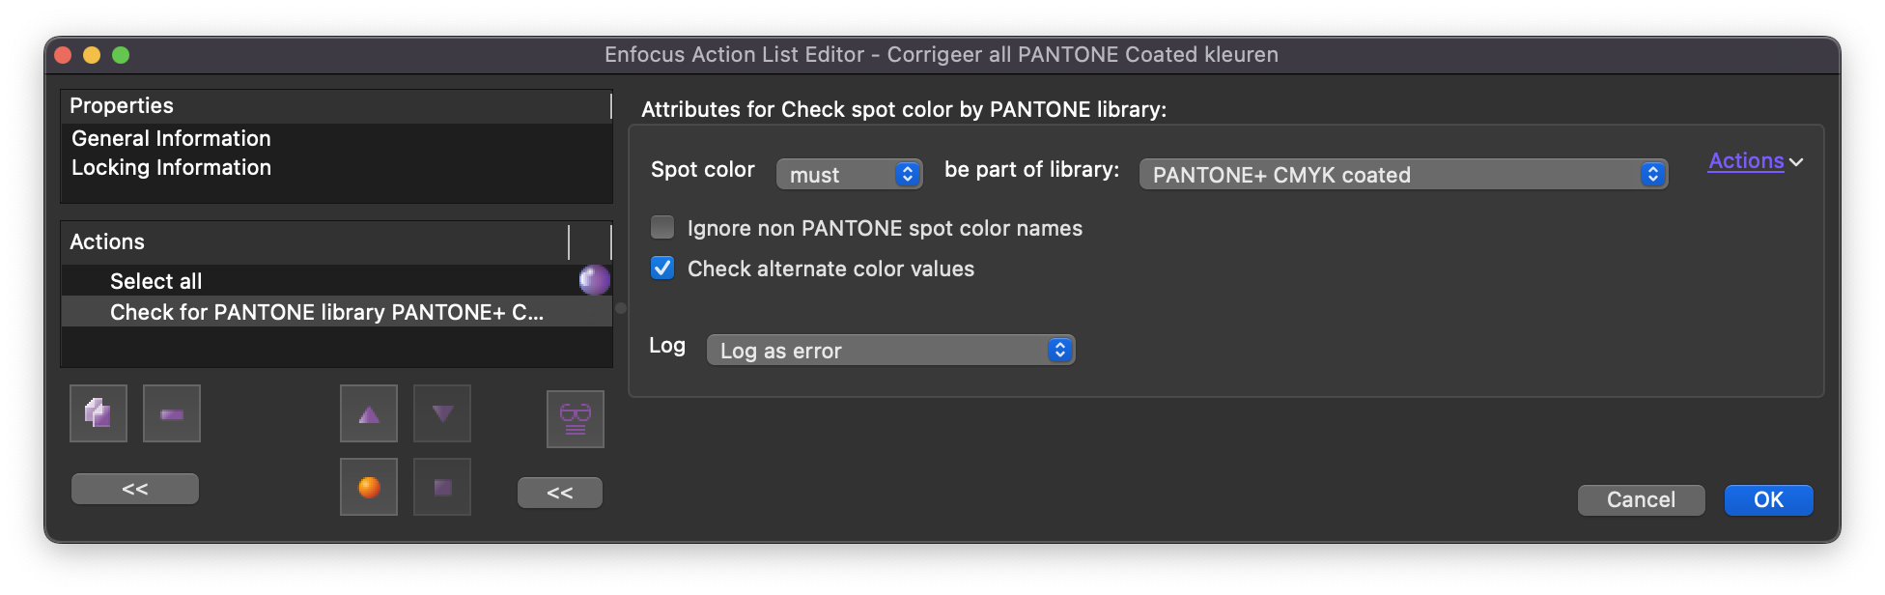
Task: Click the stop recording square icon
Action: [442, 487]
